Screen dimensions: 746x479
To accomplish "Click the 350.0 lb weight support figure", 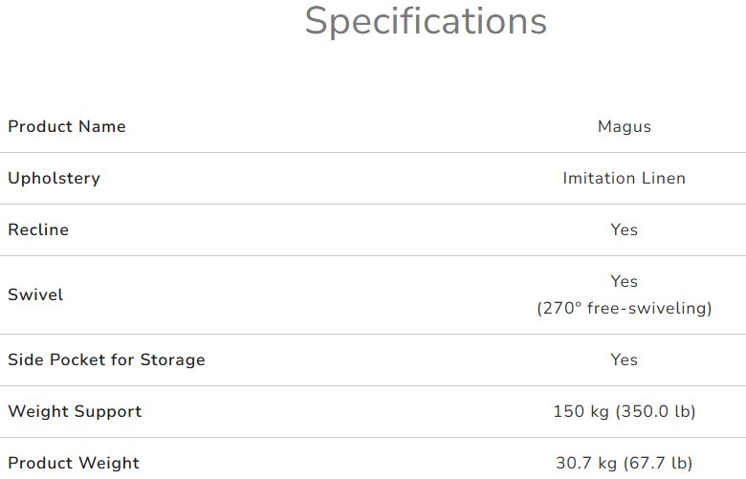I will click(652, 411).
